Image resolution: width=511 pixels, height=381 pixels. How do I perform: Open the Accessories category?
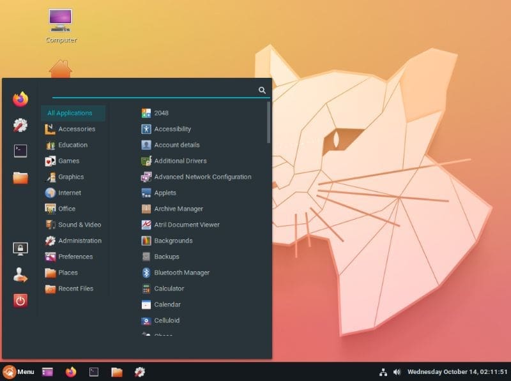tap(73, 129)
